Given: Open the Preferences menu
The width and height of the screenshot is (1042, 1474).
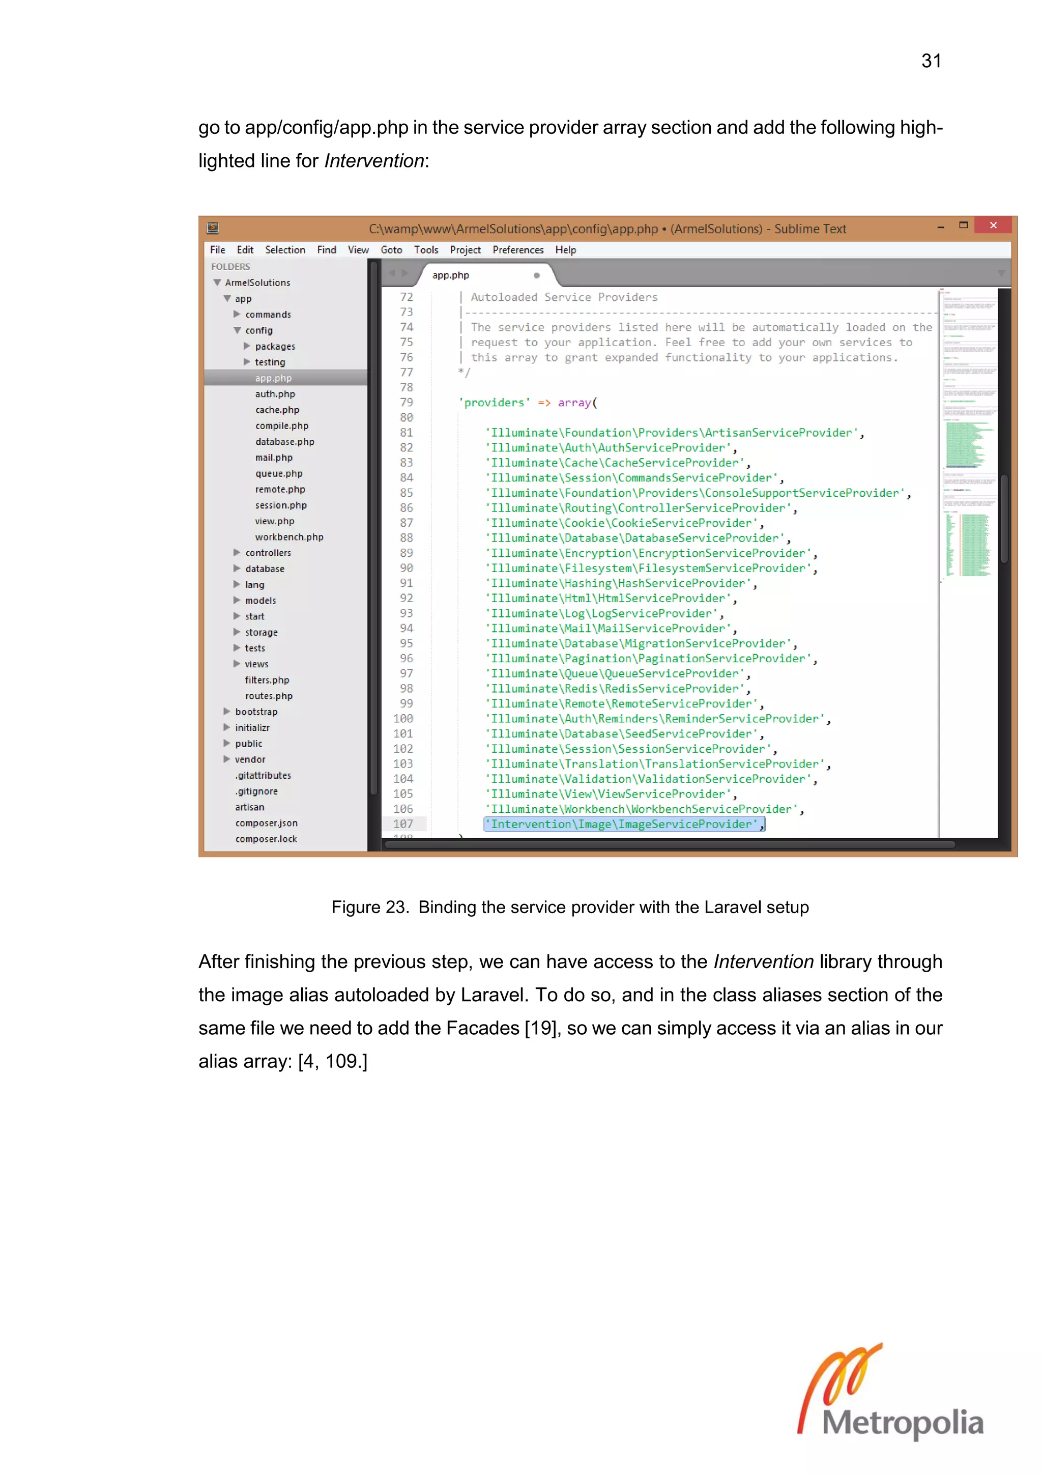Looking at the screenshot, I should [x=518, y=250].
